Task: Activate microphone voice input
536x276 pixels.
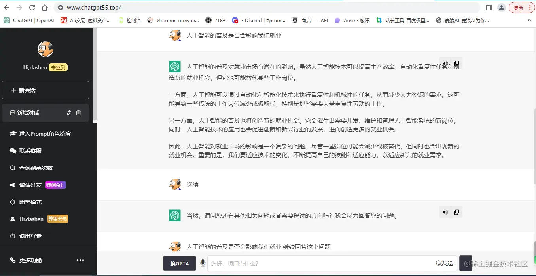Action: click(203, 263)
